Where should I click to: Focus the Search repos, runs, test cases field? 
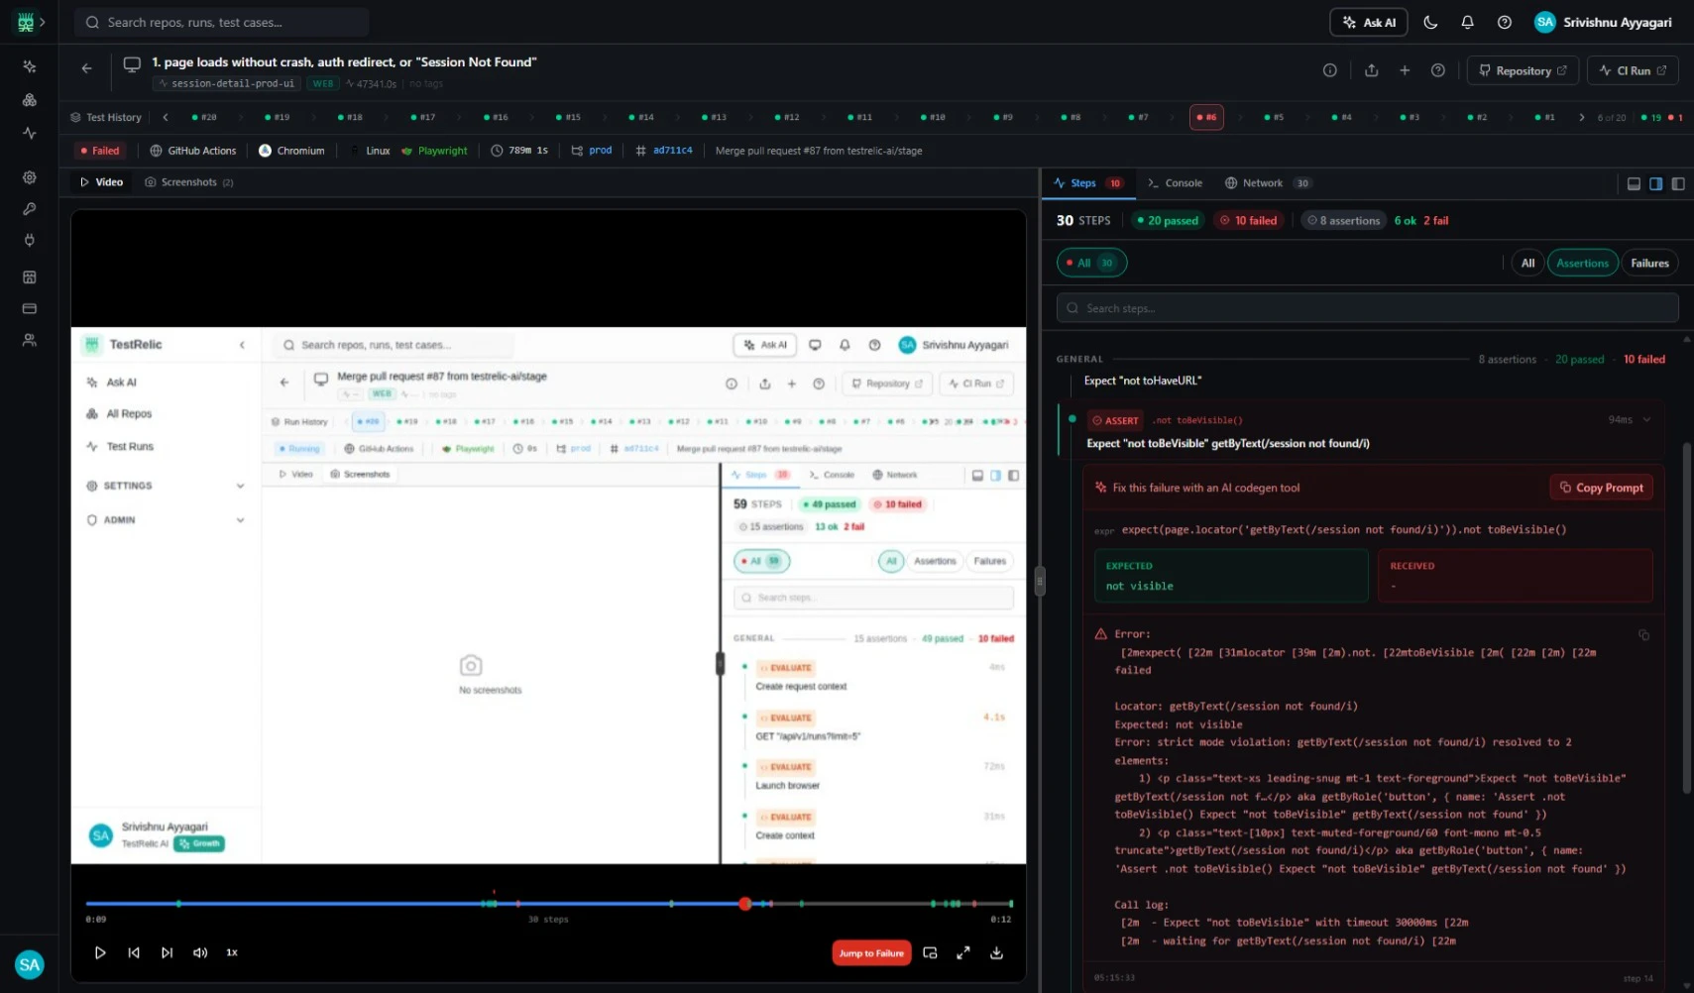point(222,22)
